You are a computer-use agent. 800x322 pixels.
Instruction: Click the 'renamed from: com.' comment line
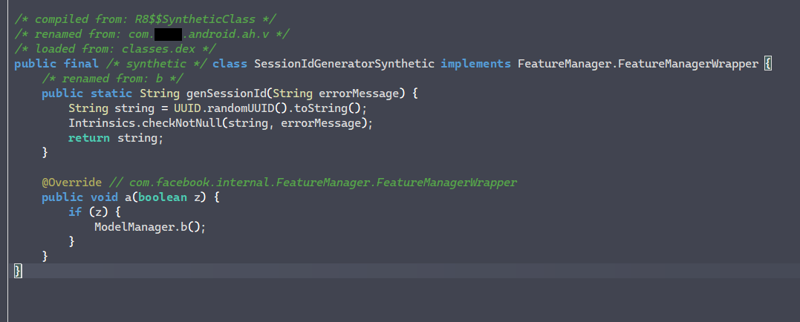(x=152, y=34)
